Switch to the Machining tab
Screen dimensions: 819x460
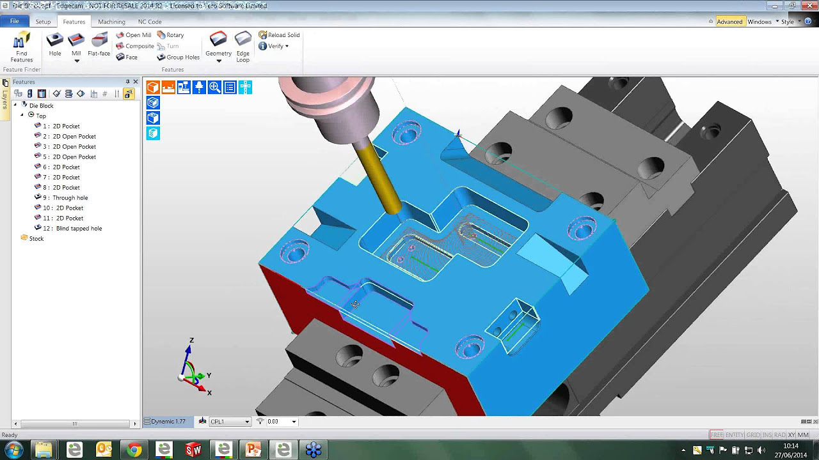pos(111,22)
